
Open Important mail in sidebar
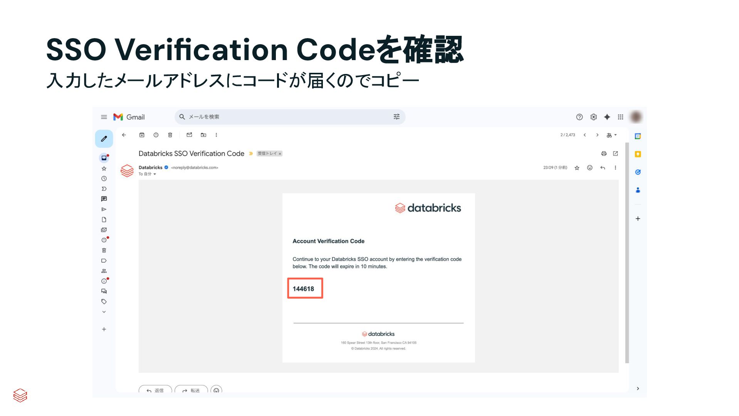point(104,189)
